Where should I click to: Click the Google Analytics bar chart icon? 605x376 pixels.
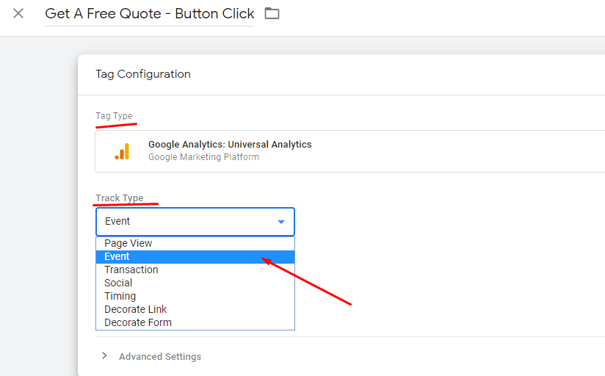[x=123, y=151]
